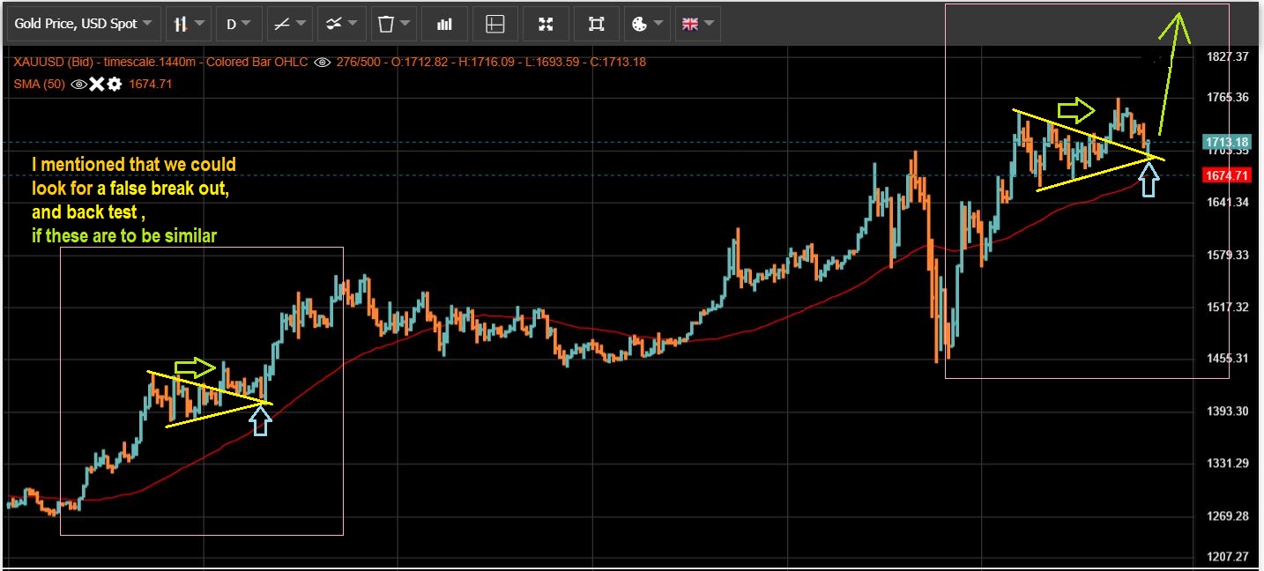Viewport: 1264px width, 571px height.
Task: Click the volume bars icon
Action: 443,24
